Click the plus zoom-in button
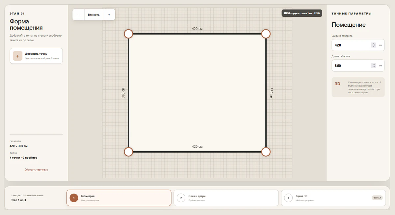The height and width of the screenshot is (215, 395). click(x=109, y=15)
